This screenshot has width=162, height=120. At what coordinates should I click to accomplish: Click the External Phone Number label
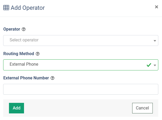click(26, 78)
